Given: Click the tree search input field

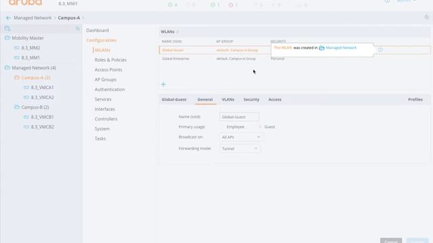Looking at the screenshot, I should click(x=43, y=28).
